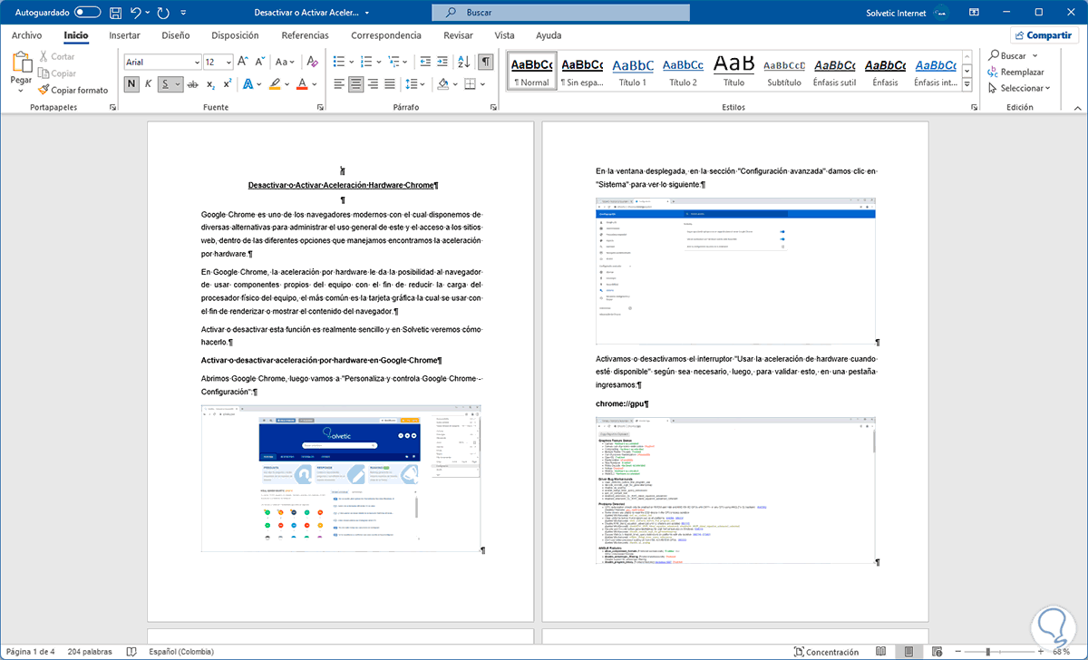Click Reemplazar in the Edición group
This screenshot has width=1088, height=660.
(1022, 72)
